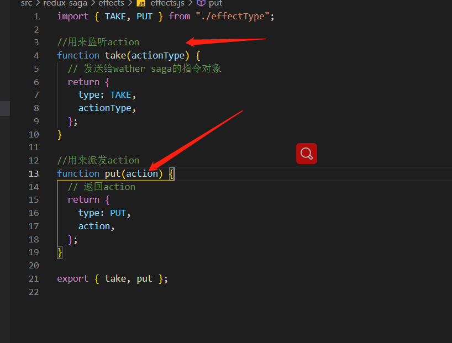The width and height of the screenshot is (452, 343).
Task: Click TAKE constant on line 7
Action: coord(121,95)
